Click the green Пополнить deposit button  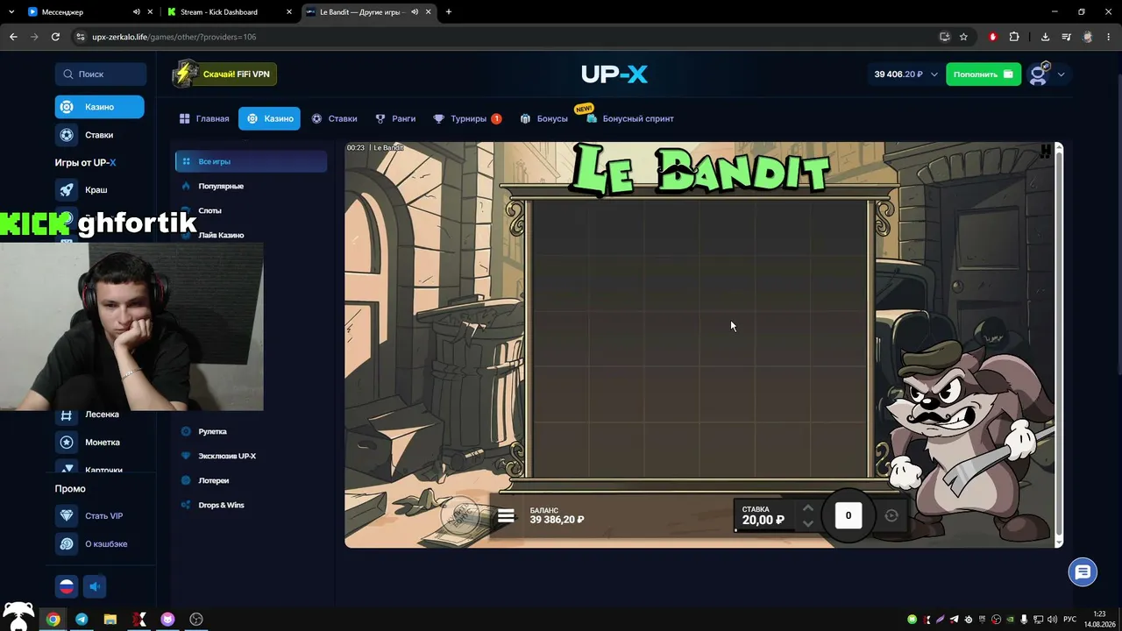point(984,74)
